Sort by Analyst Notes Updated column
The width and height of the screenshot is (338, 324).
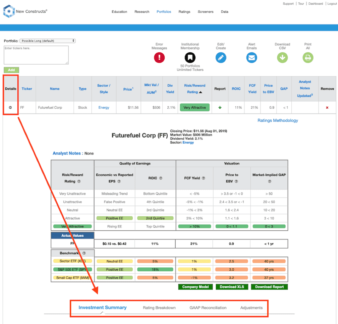tap(305, 89)
